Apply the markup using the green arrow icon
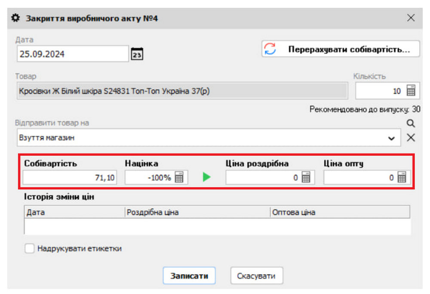Screen dimensions: 430x294 206,177
